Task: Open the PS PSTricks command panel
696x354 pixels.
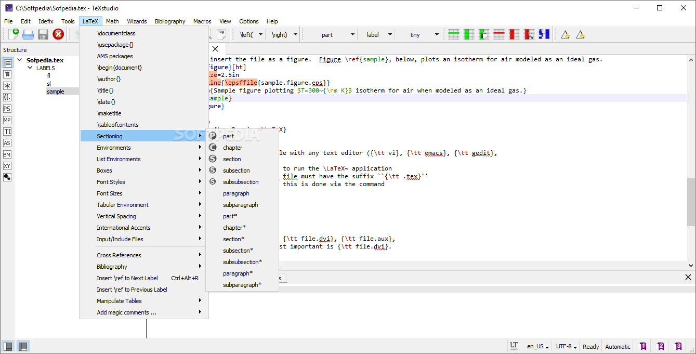Action: point(7,109)
